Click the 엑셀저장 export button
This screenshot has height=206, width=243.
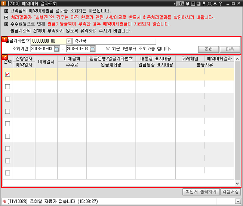(x=230, y=192)
